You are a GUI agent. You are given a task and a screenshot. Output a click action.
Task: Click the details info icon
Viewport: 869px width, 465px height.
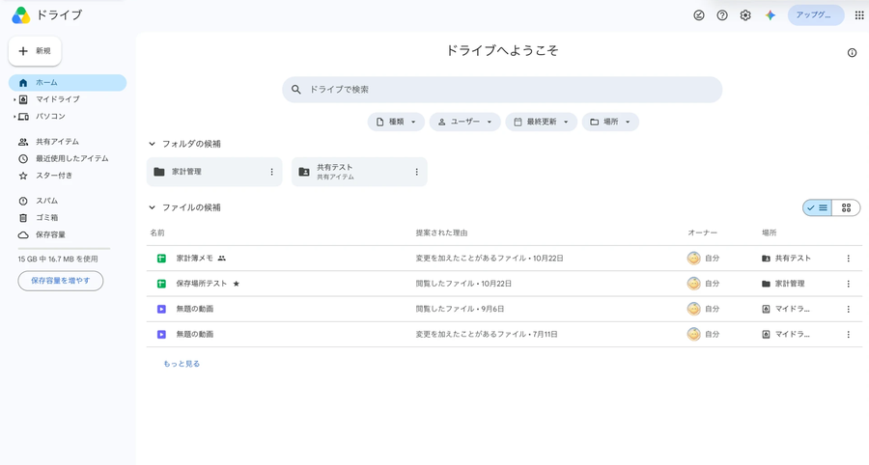coord(852,53)
